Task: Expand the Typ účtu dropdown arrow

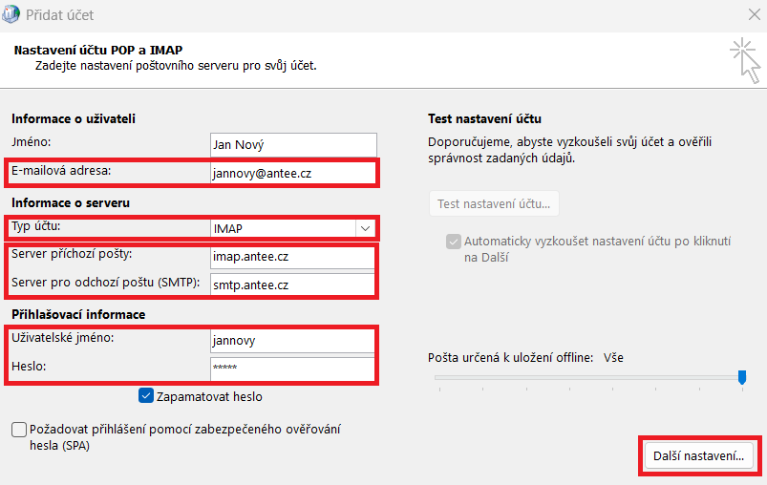Action: pos(365,228)
